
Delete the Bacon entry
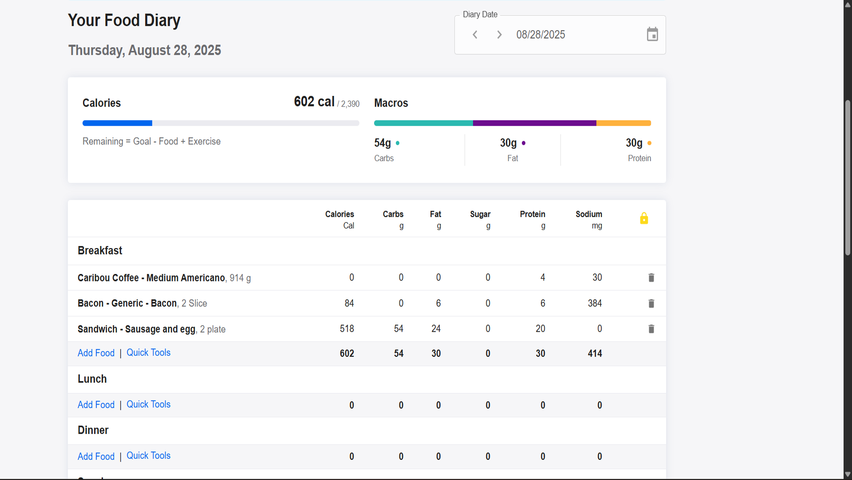651,304
